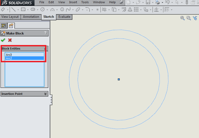The image size is (199, 138).
Task: Click the Display/Delete Relations icon
Action: click(x=156, y=9)
